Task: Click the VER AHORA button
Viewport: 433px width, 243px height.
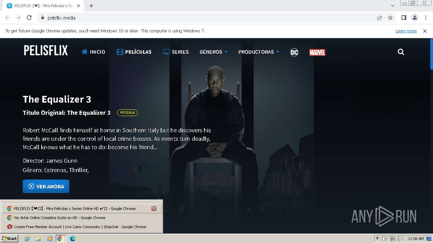Action: (x=46, y=186)
